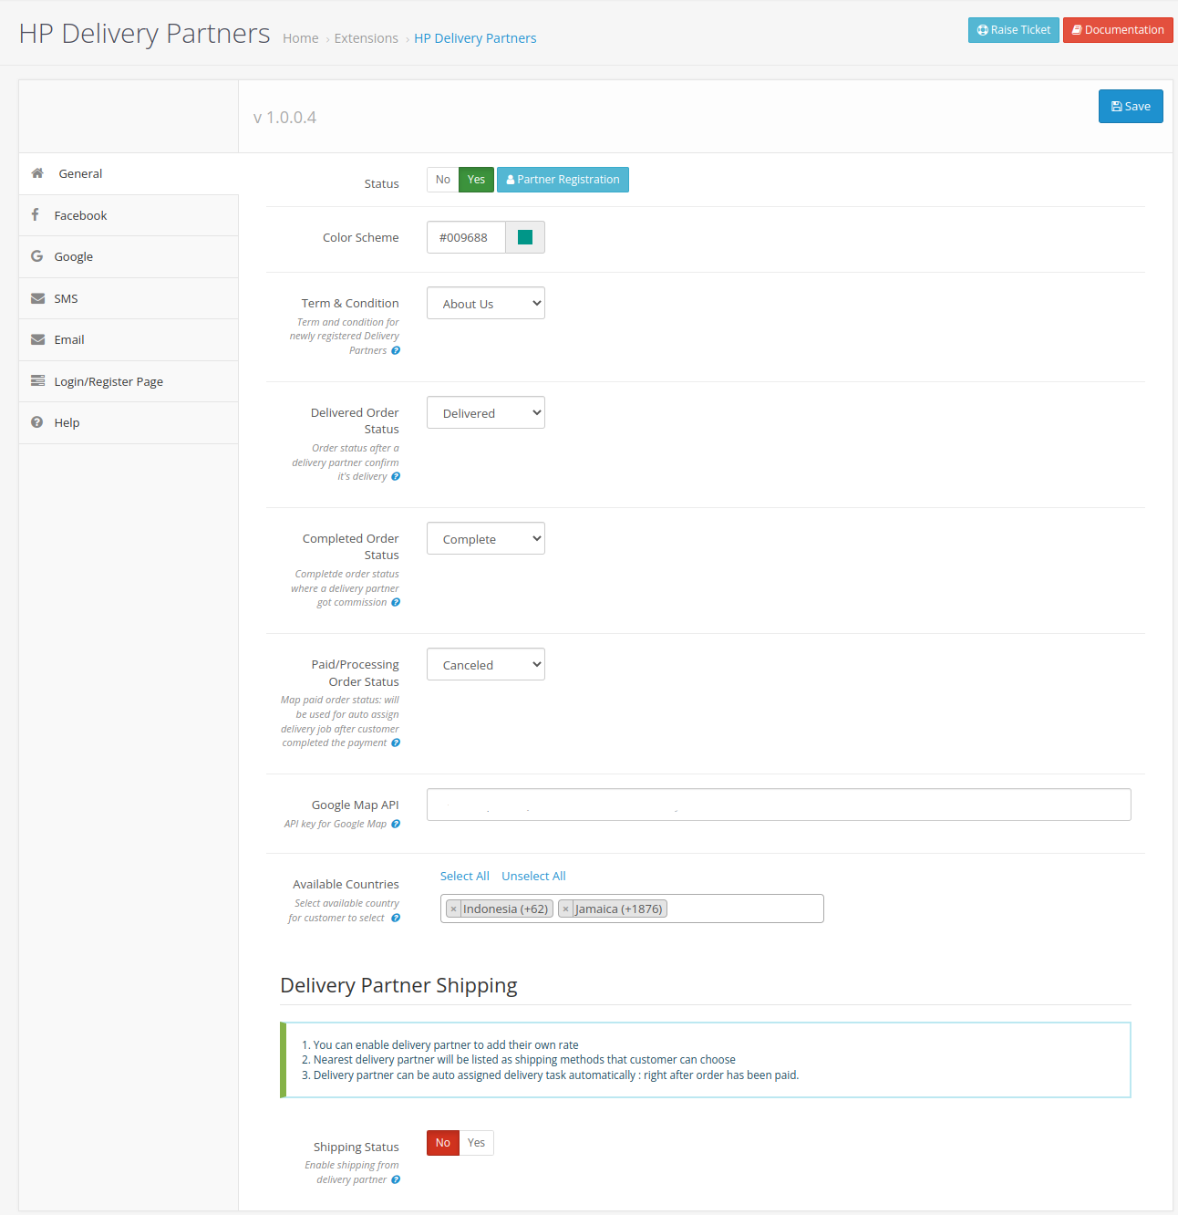Open the Color Scheme teal swatch picker
Image resolution: width=1178 pixels, height=1215 pixels.
525,237
